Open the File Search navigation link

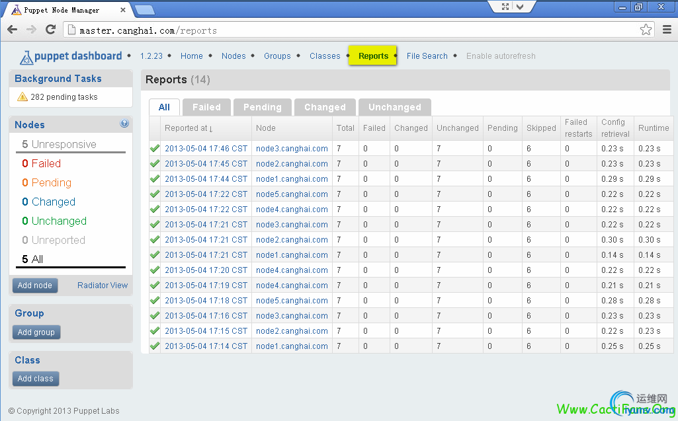click(427, 56)
